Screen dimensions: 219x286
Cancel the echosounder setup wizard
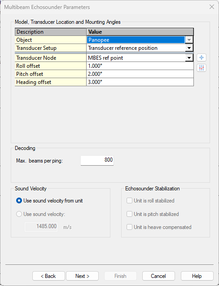158,276
